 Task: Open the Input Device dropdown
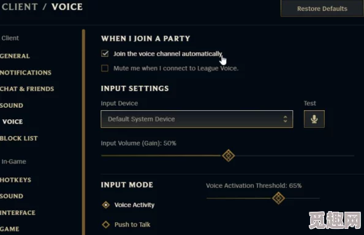tap(197, 119)
